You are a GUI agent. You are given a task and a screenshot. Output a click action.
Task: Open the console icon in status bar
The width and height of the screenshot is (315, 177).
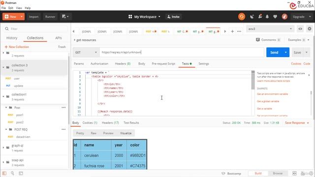click(21, 173)
